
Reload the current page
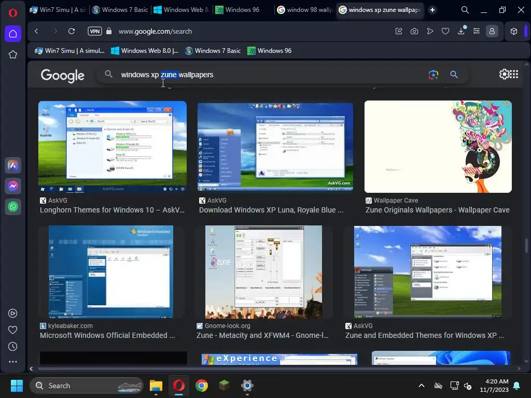(x=72, y=31)
